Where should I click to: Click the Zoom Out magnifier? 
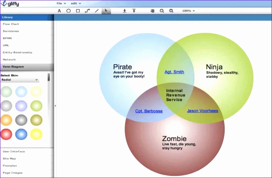171,11
